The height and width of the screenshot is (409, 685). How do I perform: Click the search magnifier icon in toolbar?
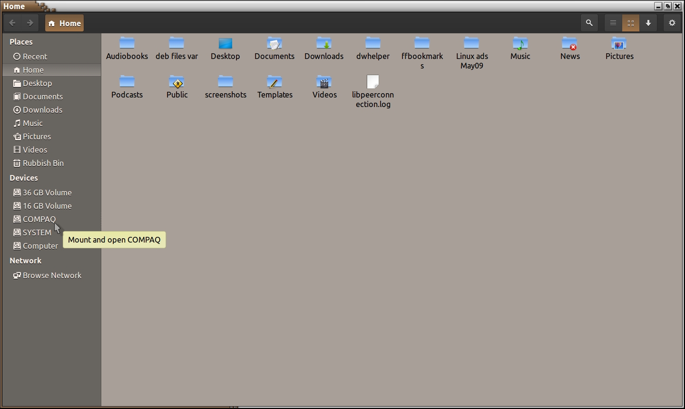pos(589,23)
